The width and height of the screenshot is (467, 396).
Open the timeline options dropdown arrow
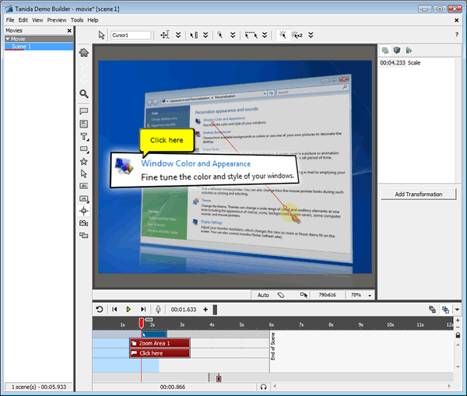(x=457, y=310)
